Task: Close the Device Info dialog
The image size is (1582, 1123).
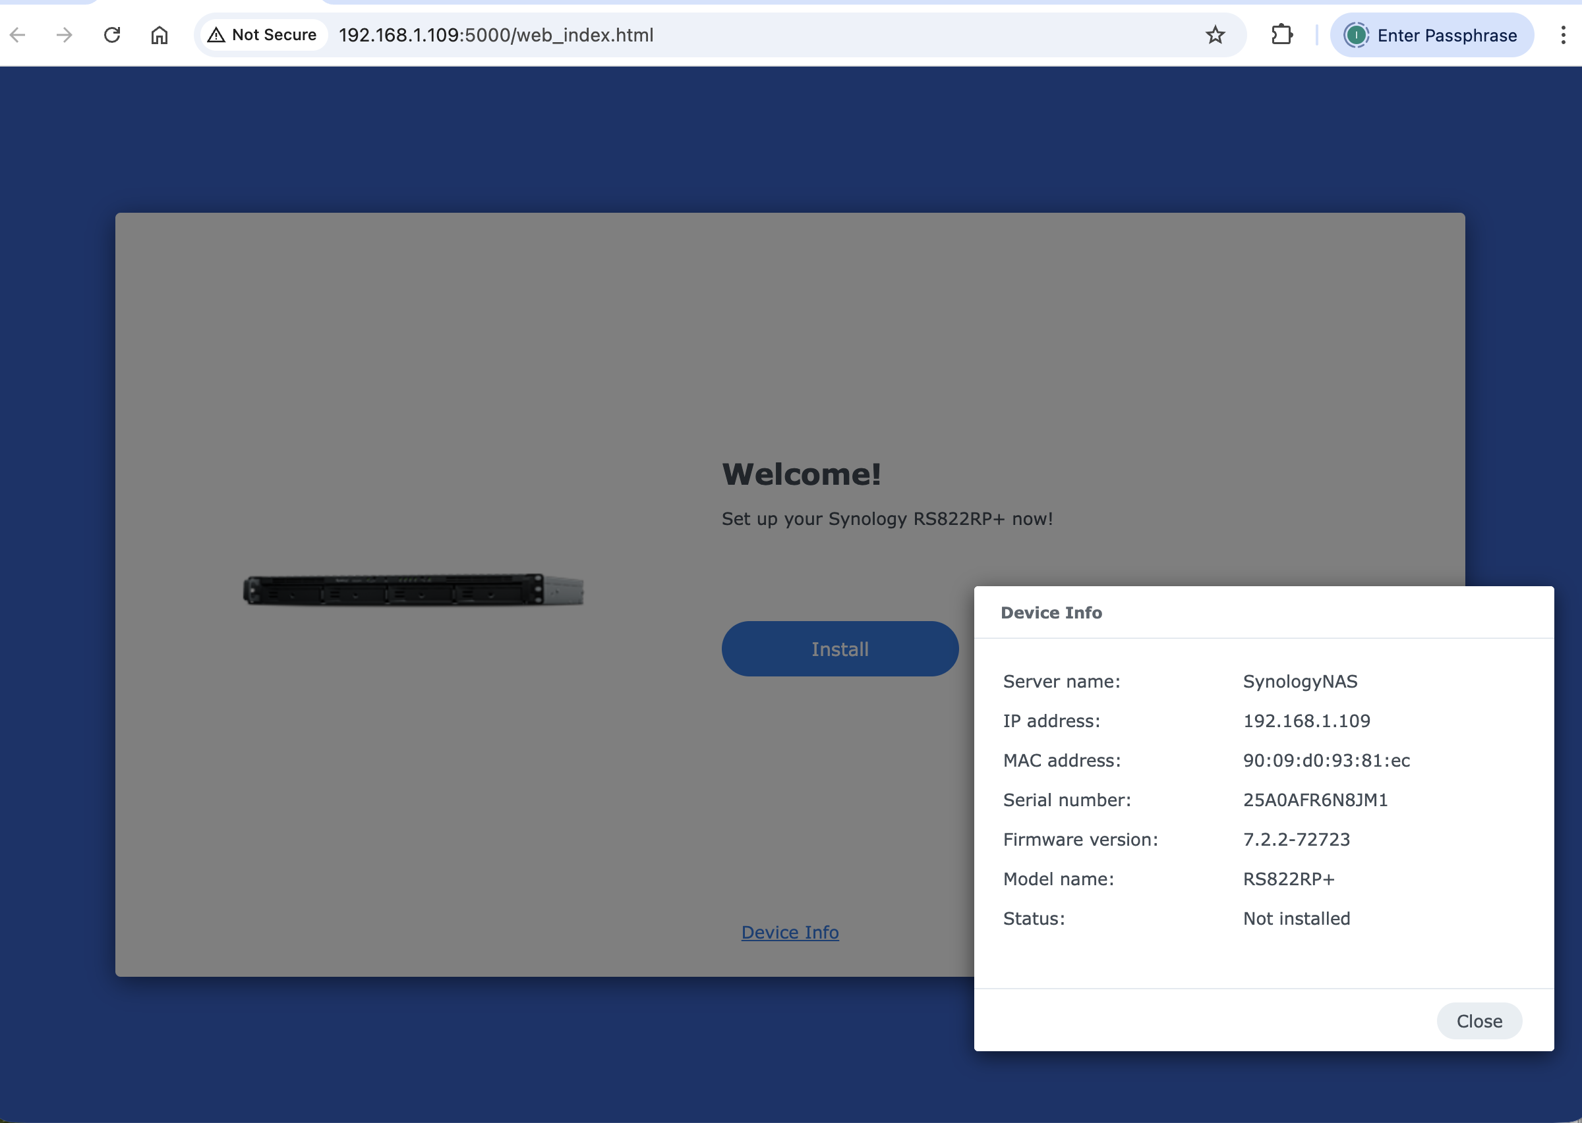Action: [x=1479, y=1021]
